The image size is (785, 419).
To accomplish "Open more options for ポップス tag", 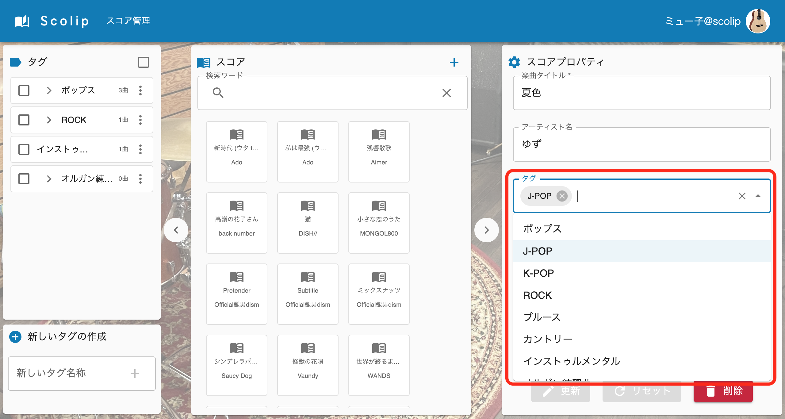I will (x=140, y=90).
